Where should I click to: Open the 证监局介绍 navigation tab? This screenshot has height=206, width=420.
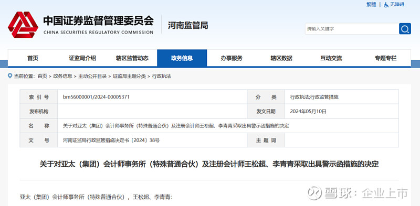click(82, 58)
